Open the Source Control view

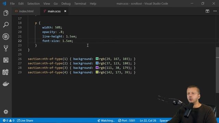coord(6,48)
